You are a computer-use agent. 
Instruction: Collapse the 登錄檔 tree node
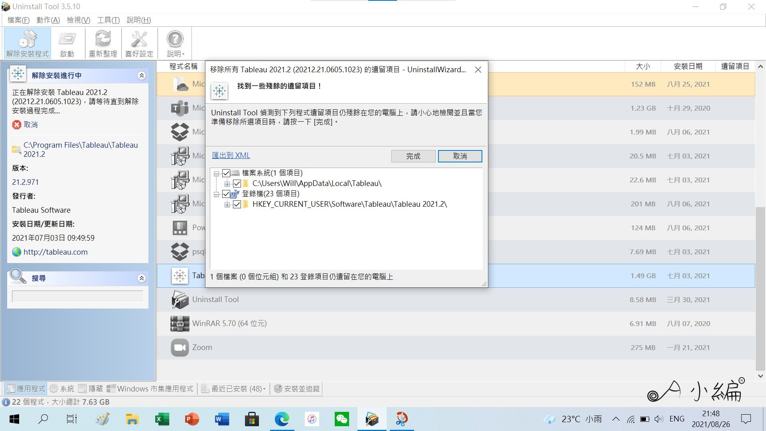[217, 194]
